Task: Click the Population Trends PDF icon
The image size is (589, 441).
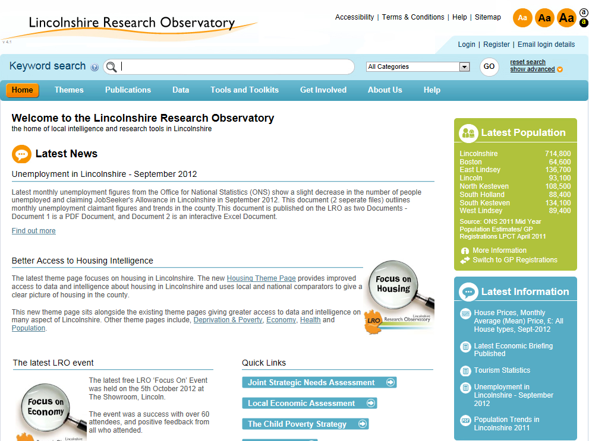Action: [465, 420]
